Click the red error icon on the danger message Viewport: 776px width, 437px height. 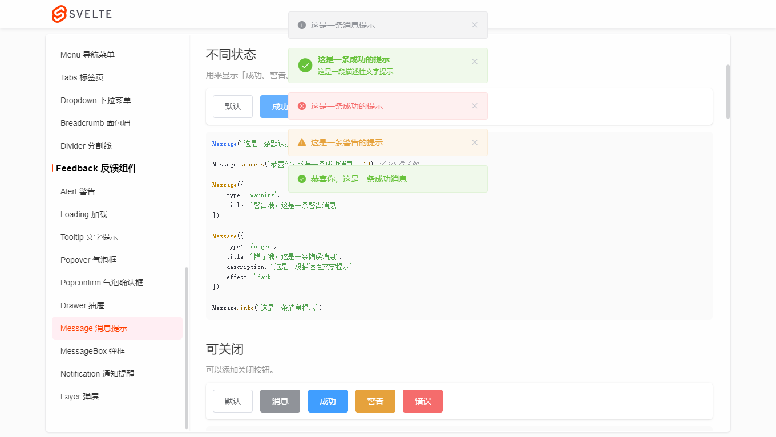(301, 106)
